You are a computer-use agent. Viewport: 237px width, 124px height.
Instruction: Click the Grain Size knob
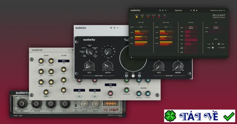click(x=41, y=61)
